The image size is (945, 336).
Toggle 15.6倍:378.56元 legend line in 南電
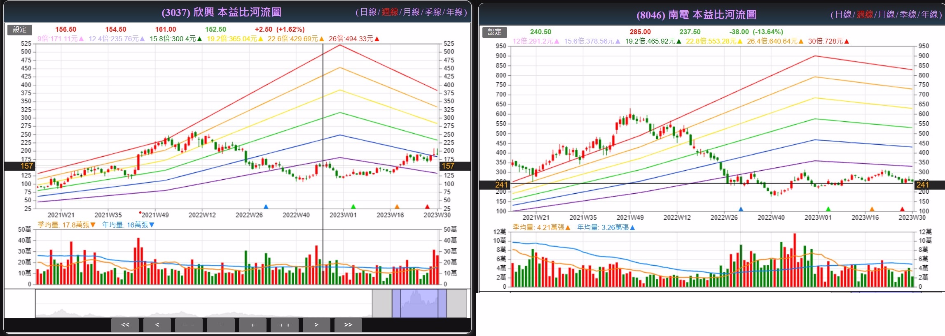(x=592, y=41)
